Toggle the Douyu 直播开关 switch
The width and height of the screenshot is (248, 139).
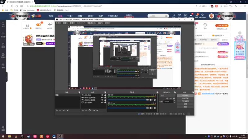(38, 25)
